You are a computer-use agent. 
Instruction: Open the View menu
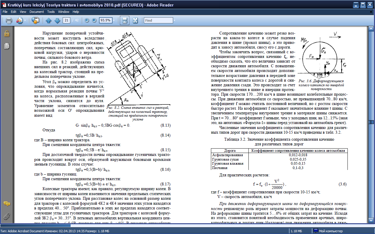(x=23, y=12)
